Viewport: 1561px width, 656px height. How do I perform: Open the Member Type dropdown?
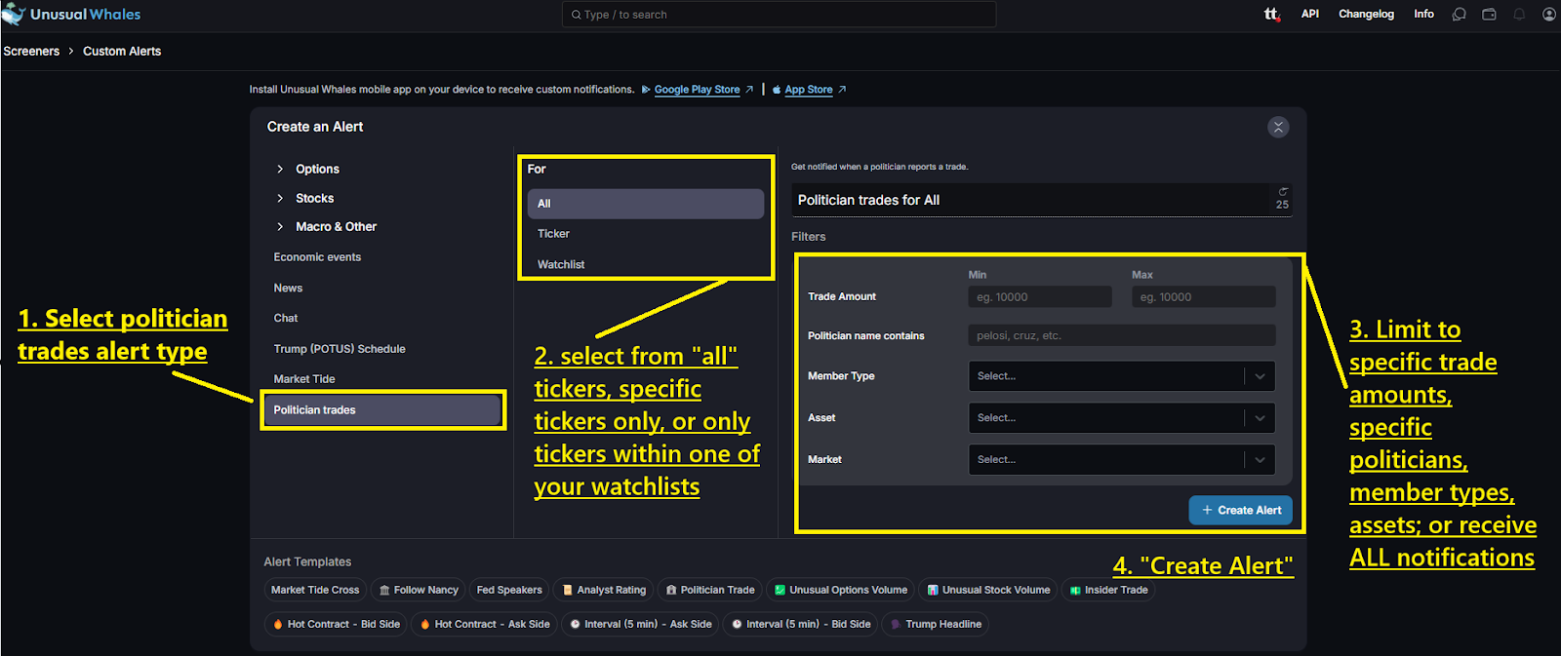pyautogui.click(x=1121, y=376)
